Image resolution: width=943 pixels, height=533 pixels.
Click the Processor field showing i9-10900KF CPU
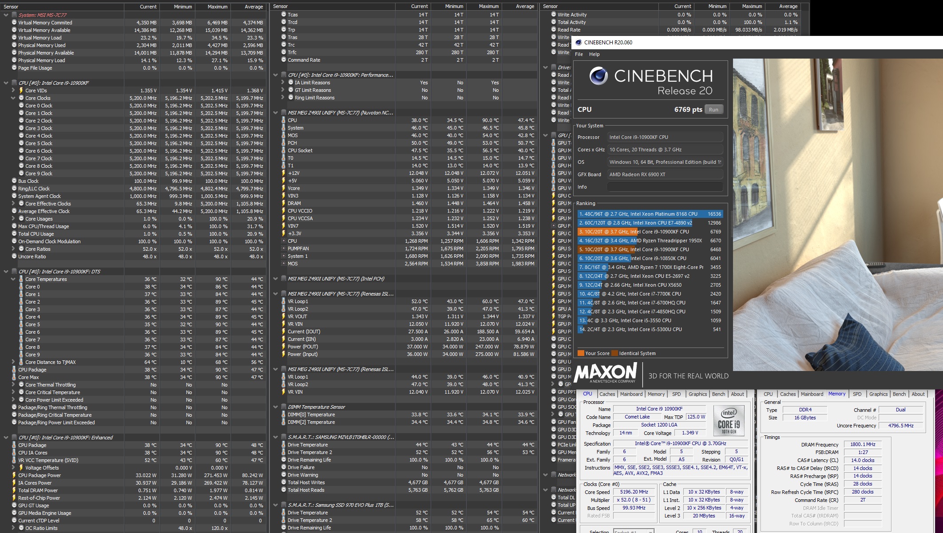coord(665,137)
